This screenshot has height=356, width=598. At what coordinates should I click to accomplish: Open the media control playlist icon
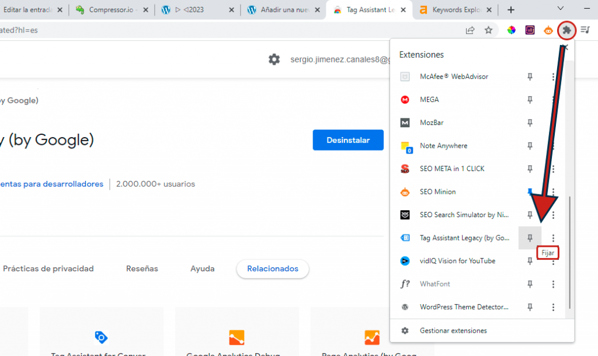point(585,30)
